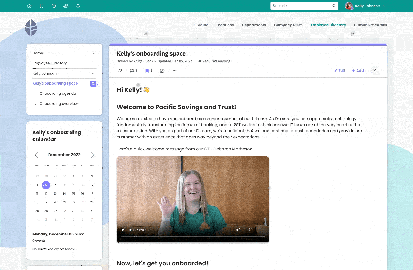Share the page via share icon

click(162, 71)
